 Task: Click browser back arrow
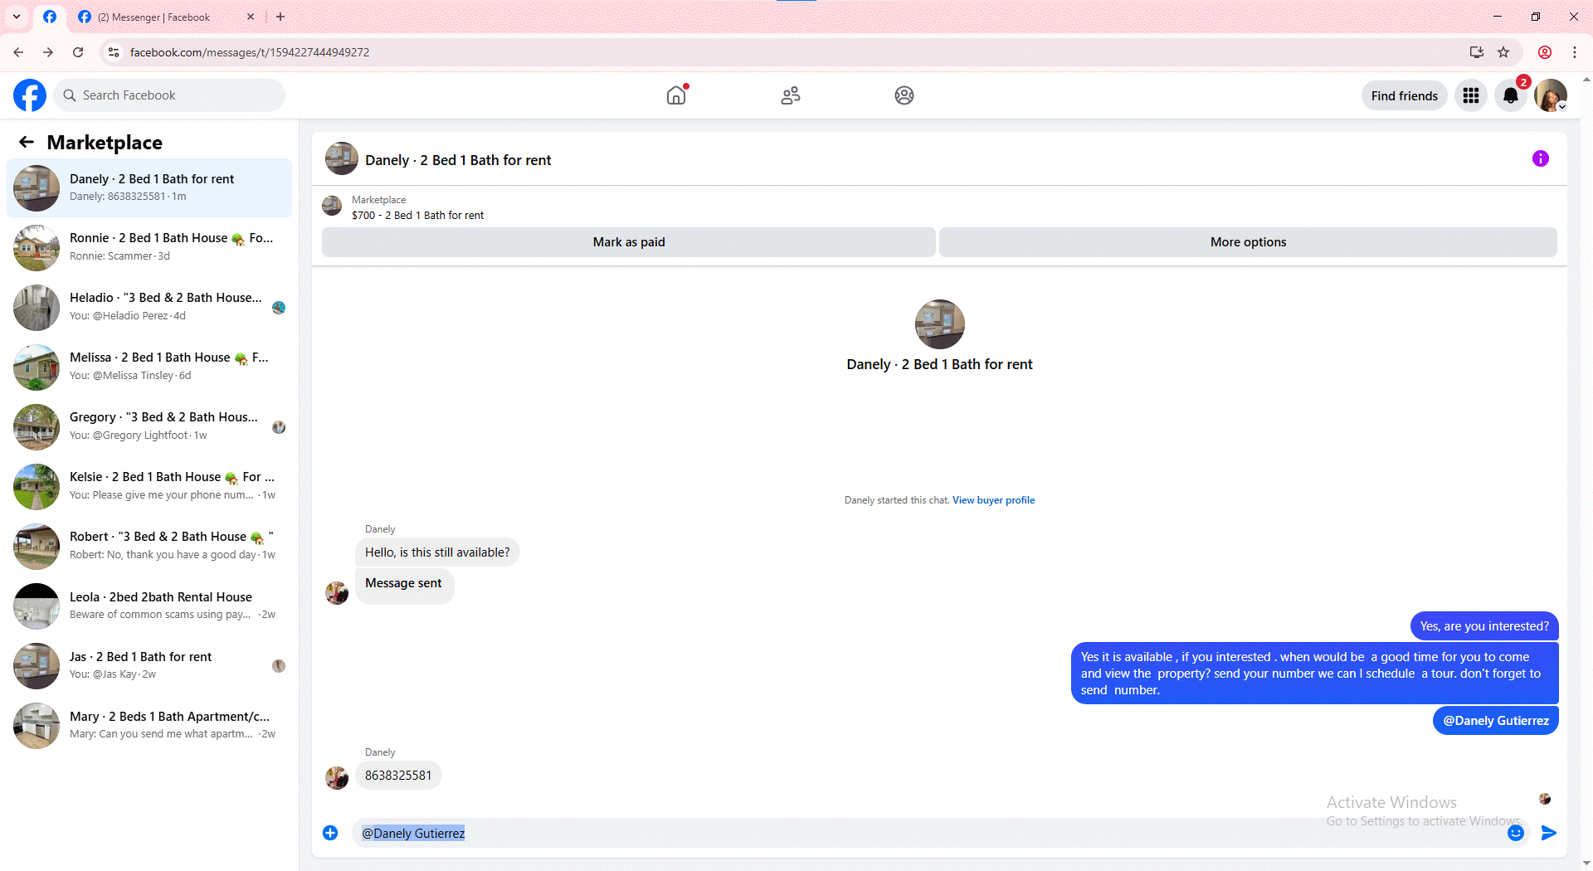[18, 52]
